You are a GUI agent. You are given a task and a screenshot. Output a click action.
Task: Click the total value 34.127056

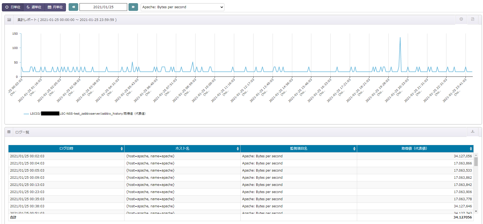463,217
